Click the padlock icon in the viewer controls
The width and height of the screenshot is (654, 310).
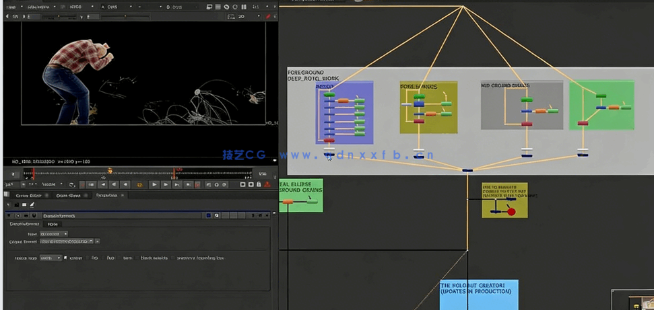pos(259,184)
